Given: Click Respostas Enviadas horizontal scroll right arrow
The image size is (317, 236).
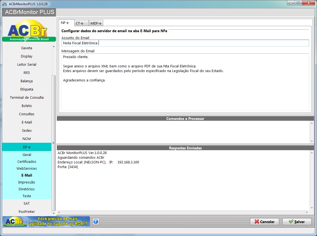Looking at the screenshot, I should [307, 212].
